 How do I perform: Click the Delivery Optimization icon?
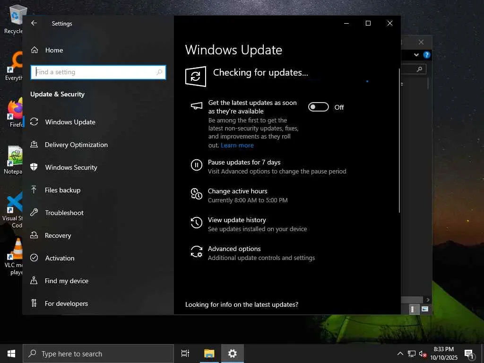[34, 144]
